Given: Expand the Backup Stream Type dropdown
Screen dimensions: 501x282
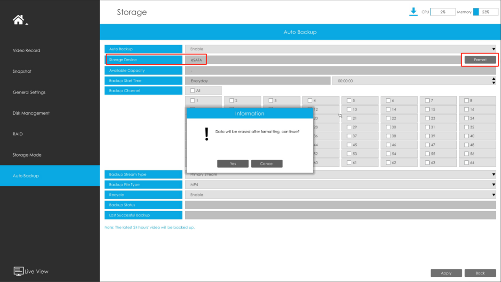Looking at the screenshot, I should (x=340, y=174).
